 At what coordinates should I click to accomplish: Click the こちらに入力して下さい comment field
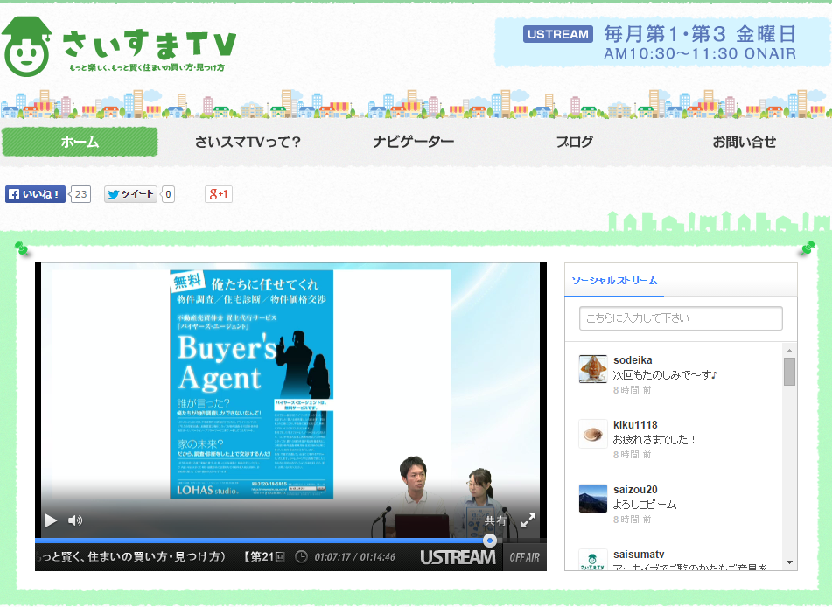pos(681,318)
